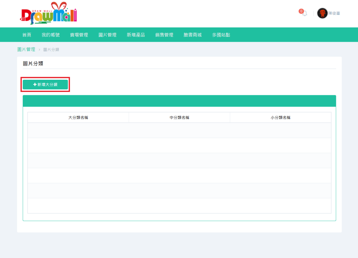Click the username next to the avatar
The height and width of the screenshot is (258, 358).
click(x=334, y=13)
